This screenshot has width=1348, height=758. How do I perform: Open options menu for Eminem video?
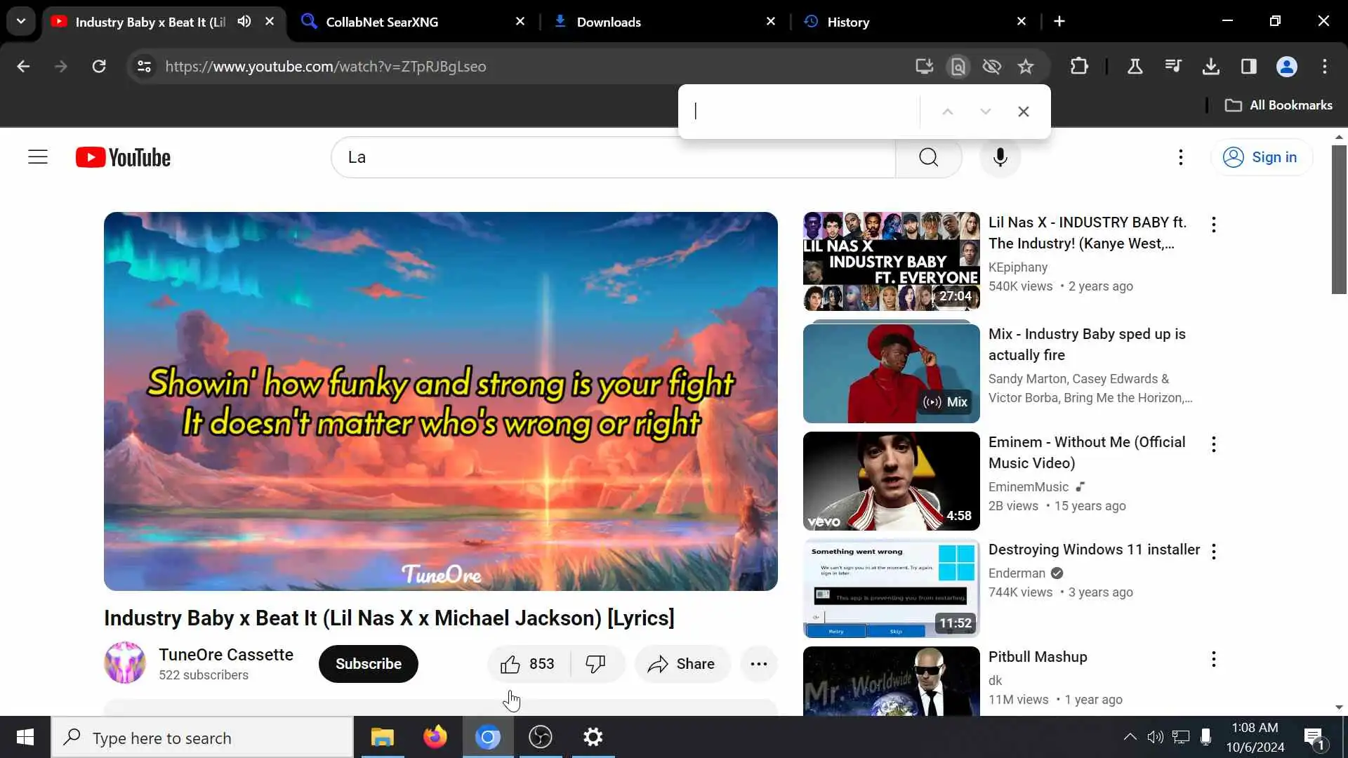(x=1213, y=444)
